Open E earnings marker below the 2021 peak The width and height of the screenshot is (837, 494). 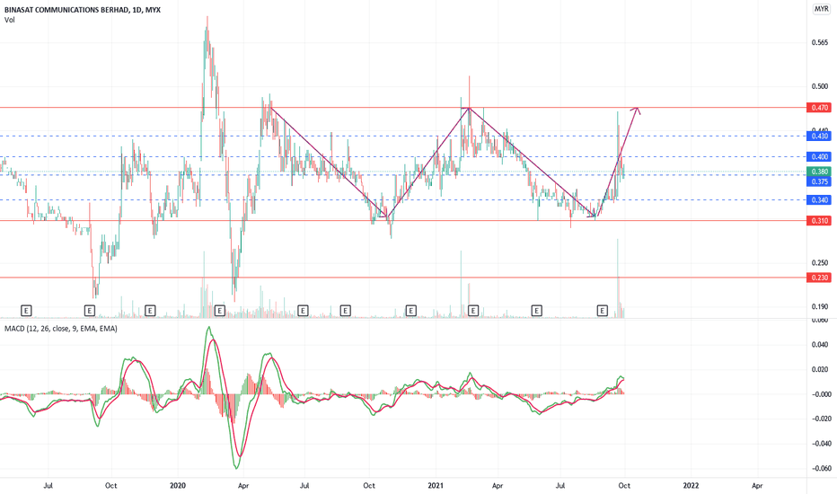(x=473, y=310)
